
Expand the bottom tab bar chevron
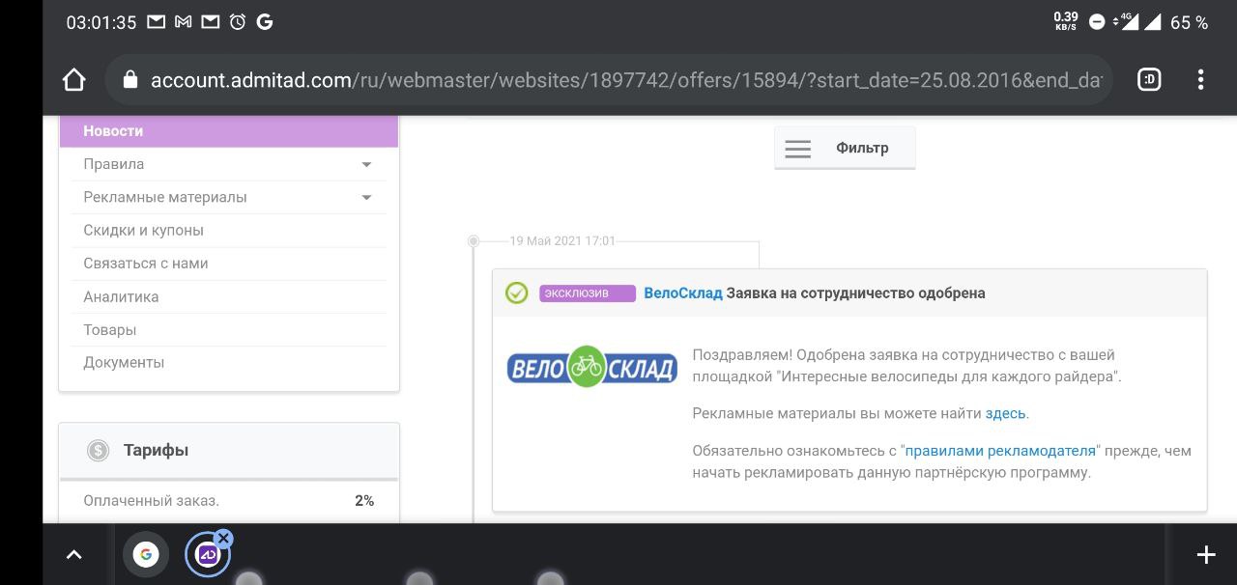[73, 554]
